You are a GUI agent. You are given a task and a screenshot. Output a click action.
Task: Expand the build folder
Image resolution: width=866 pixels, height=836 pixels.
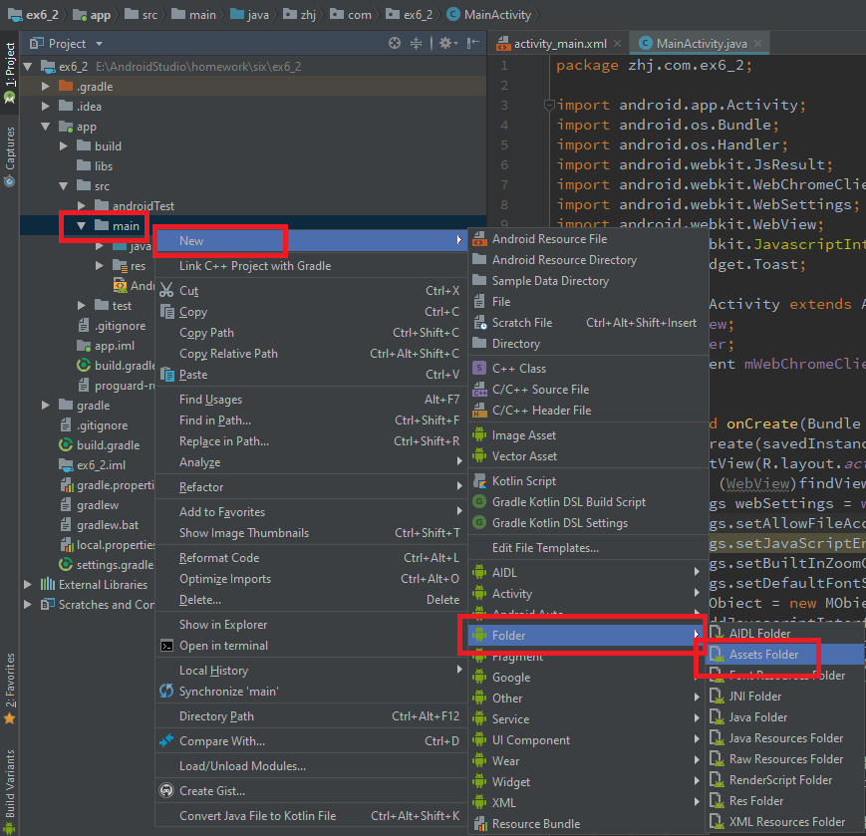pyautogui.click(x=64, y=146)
